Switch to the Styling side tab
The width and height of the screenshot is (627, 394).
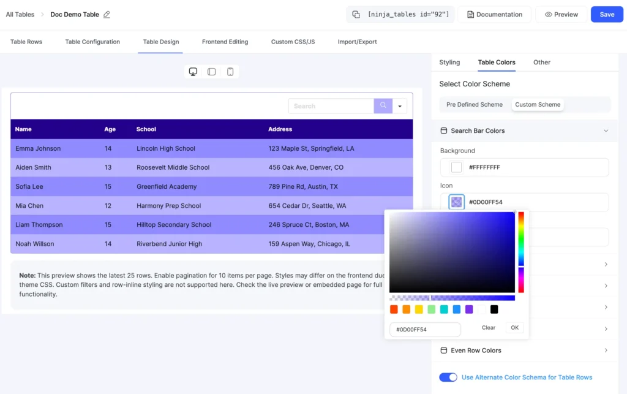coord(449,63)
